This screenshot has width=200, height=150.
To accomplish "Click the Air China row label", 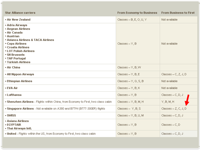I will click(13, 67).
